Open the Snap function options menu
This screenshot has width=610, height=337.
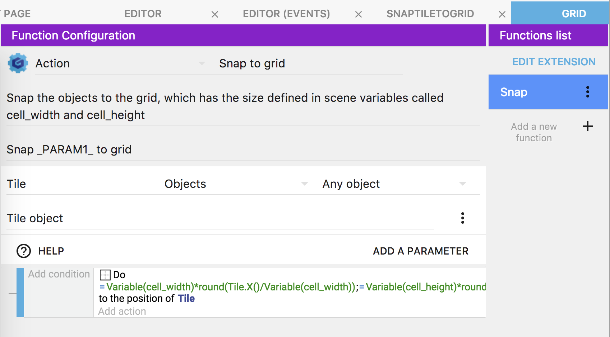[587, 92]
